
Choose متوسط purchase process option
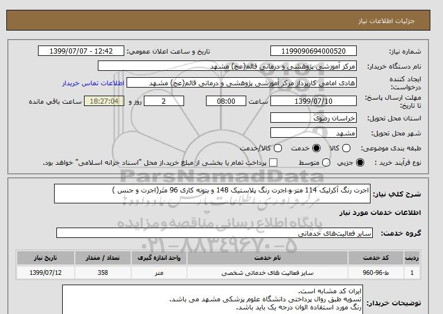pyautogui.click(x=326, y=162)
